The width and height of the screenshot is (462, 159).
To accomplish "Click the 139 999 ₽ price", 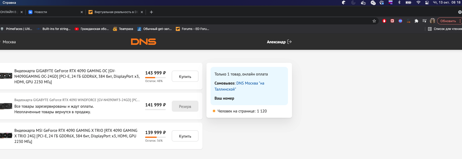I will (x=155, y=133).
